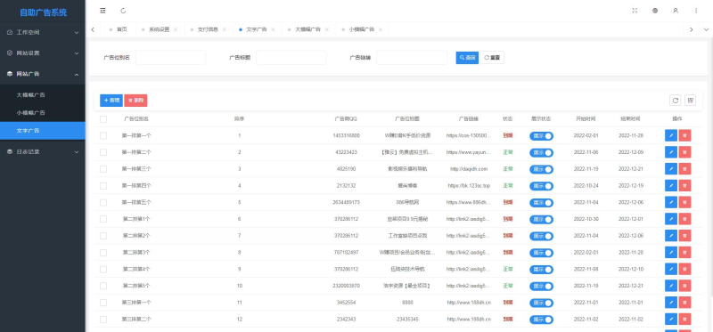
Task: Open 小横幅广告 in the sidebar
Action: 43,113
